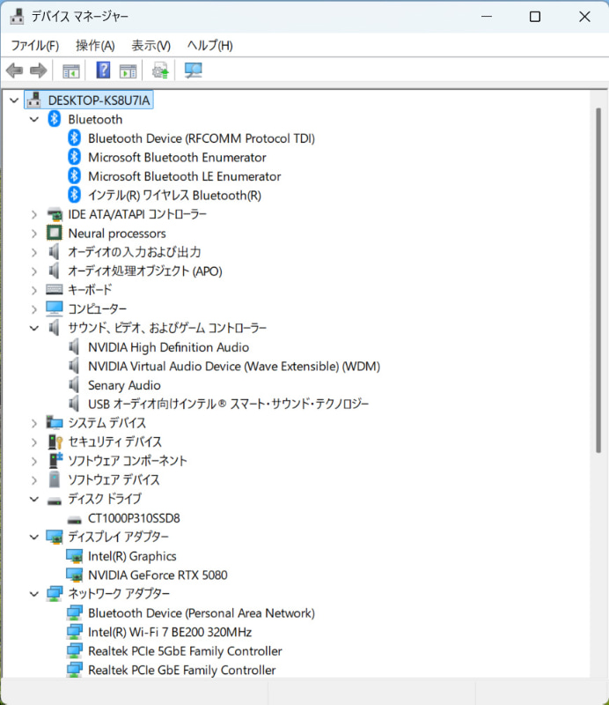
Task: Select インテル(R) ワイヤレス Bluetooth(R)
Action: [175, 195]
